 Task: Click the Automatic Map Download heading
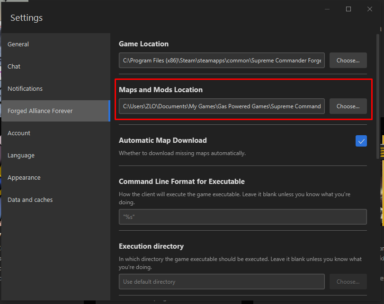163,140
